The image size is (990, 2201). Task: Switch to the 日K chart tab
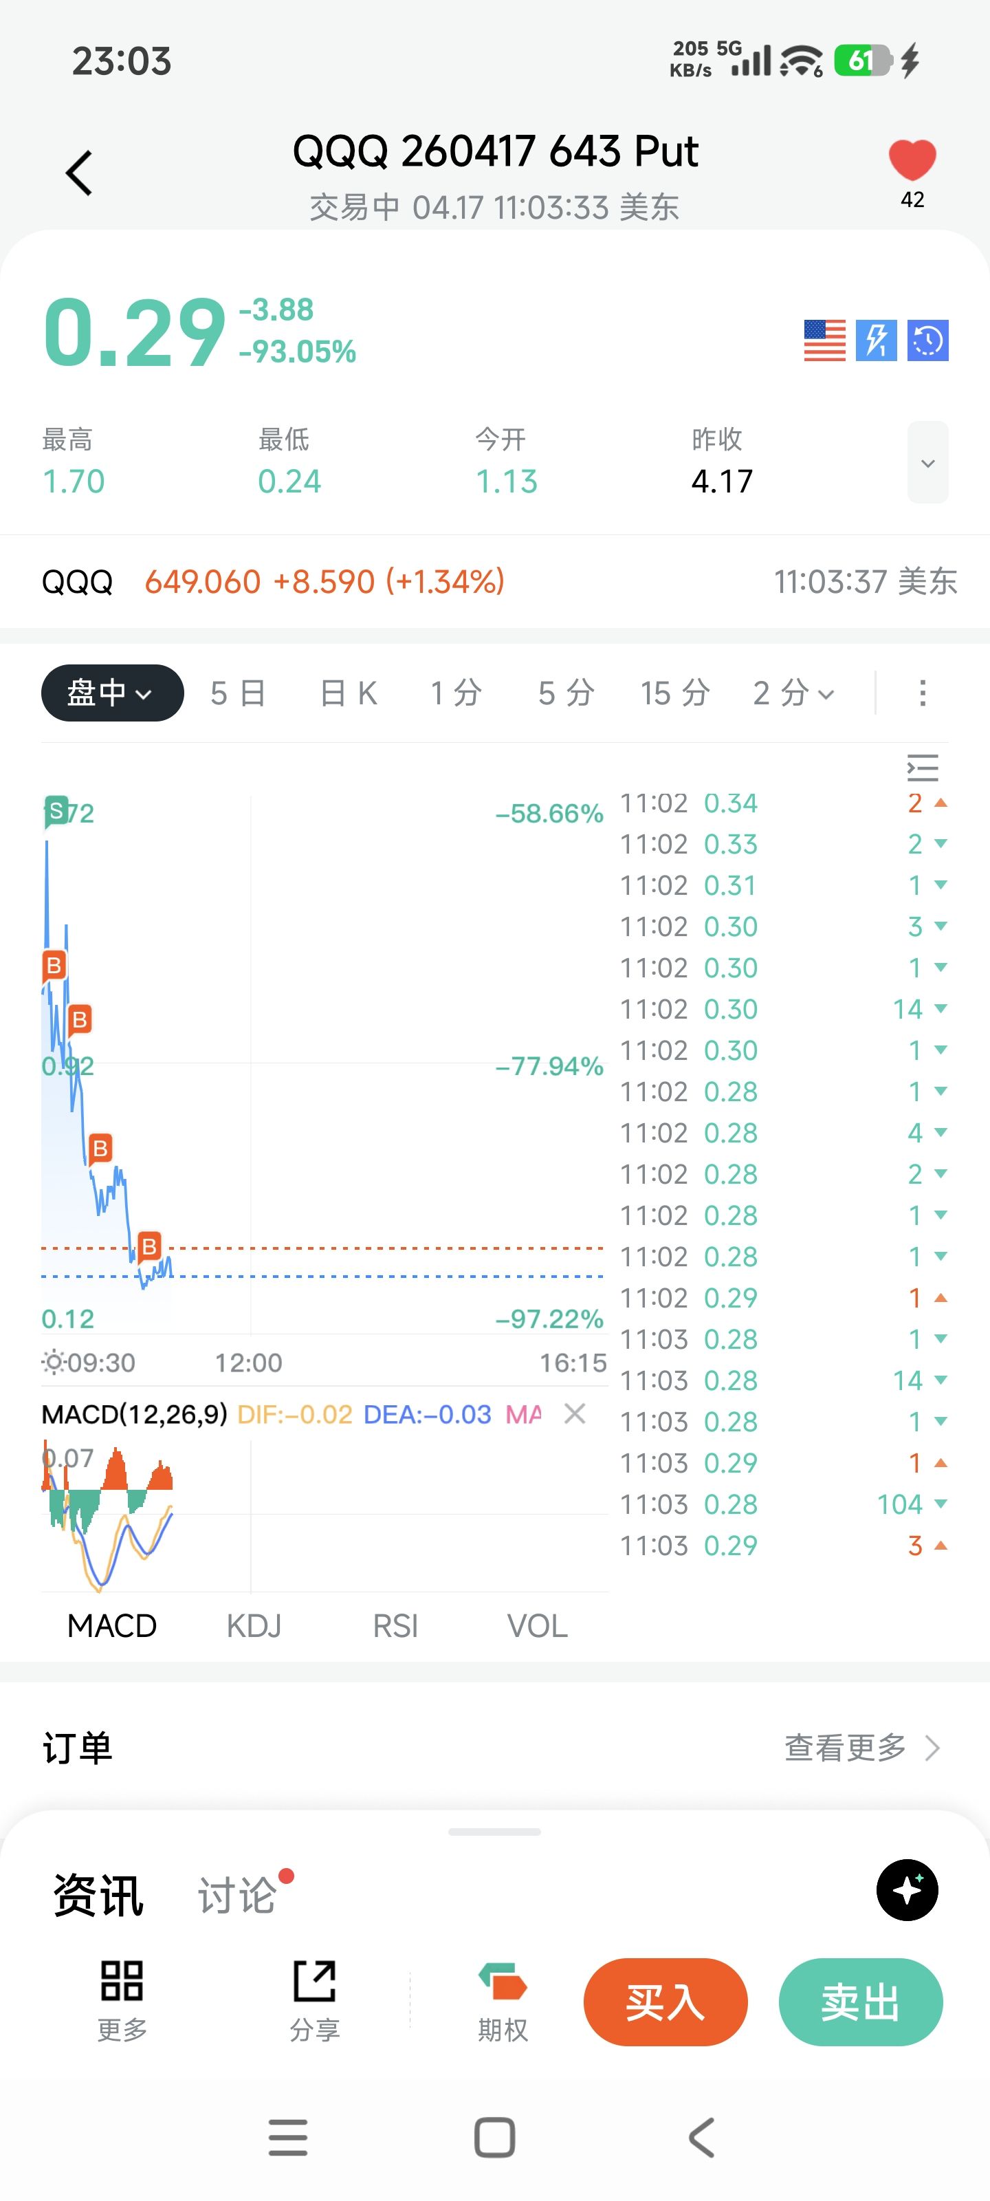point(349,693)
